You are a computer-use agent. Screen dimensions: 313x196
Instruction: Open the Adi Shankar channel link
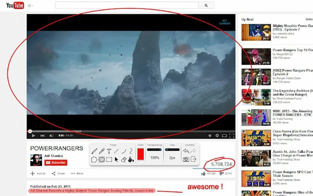[x=54, y=156]
